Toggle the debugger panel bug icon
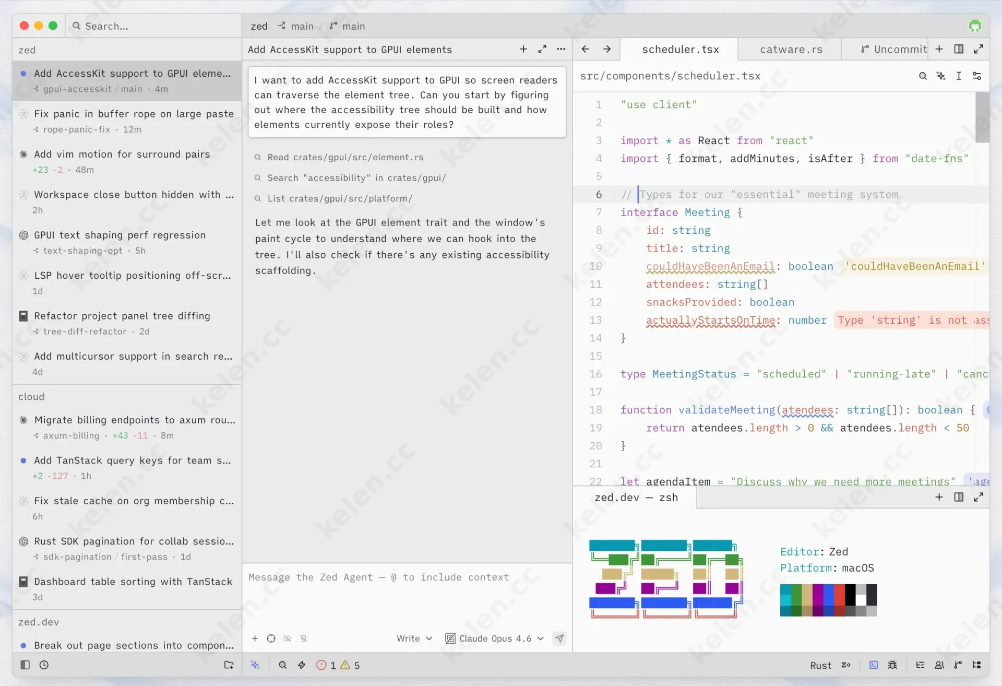Screen dimensions: 1002x686 893,665
